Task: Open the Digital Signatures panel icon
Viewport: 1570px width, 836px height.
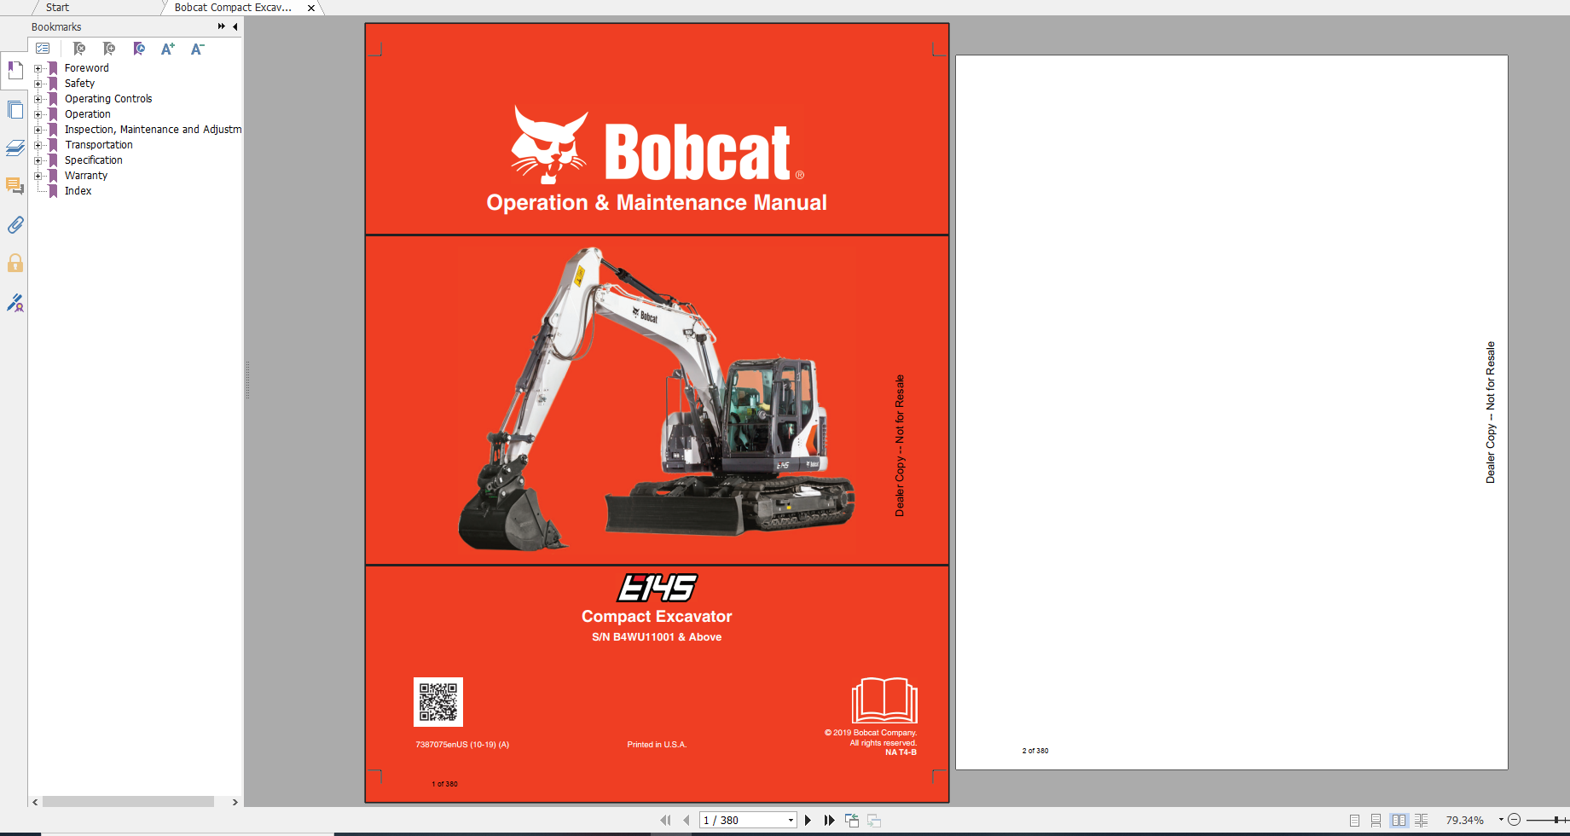Action: [15, 302]
